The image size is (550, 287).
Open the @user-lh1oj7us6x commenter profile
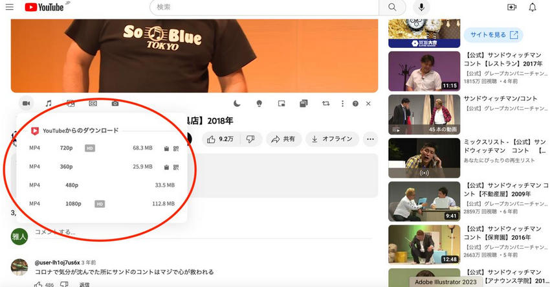pyautogui.click(x=57, y=262)
